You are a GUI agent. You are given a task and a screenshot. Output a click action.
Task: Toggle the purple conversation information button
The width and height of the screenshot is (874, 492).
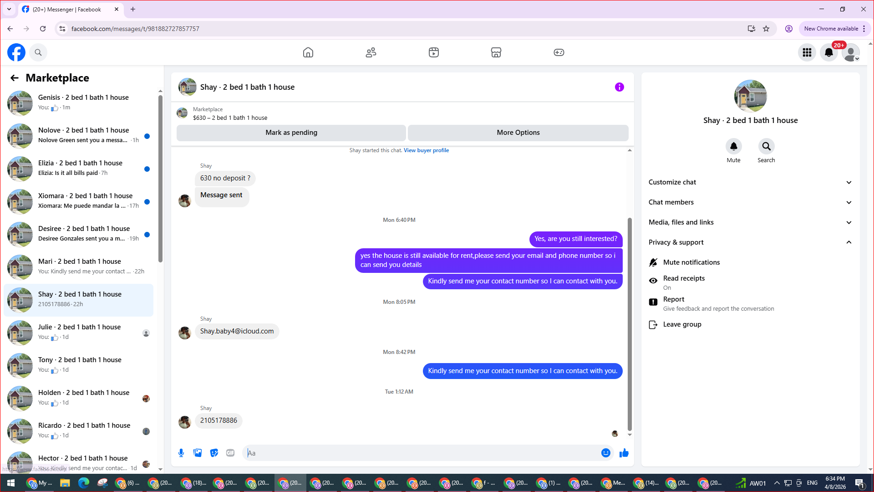click(619, 87)
